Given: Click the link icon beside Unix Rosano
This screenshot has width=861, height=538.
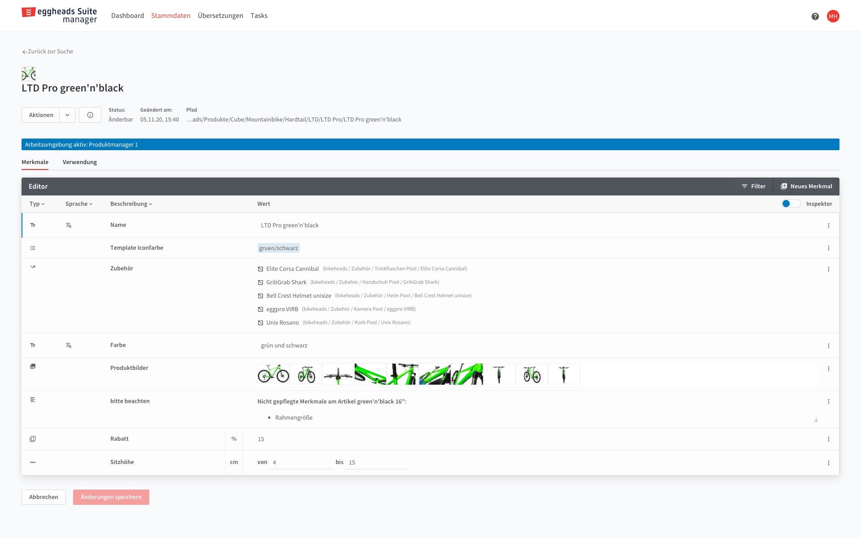Looking at the screenshot, I should [261, 323].
